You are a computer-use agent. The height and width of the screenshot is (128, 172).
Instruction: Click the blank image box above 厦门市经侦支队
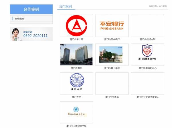147,26
